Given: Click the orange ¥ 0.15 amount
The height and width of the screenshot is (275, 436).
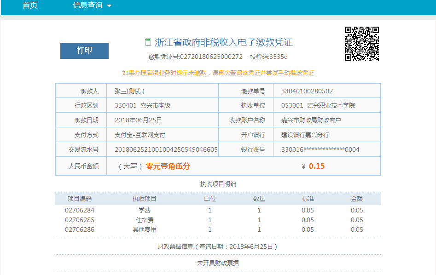Looking at the screenshot, I should (x=313, y=166).
